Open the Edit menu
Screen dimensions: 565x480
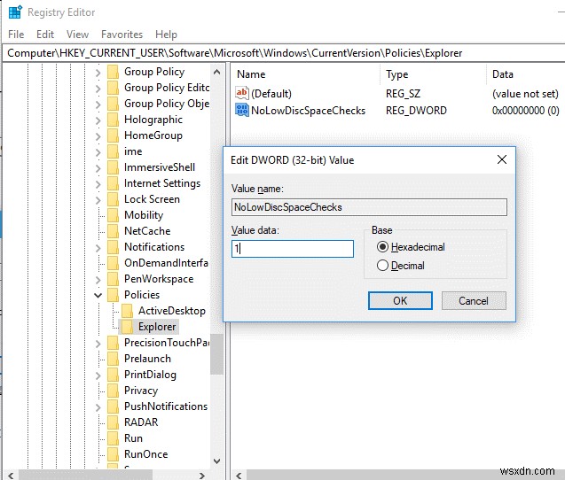(45, 35)
